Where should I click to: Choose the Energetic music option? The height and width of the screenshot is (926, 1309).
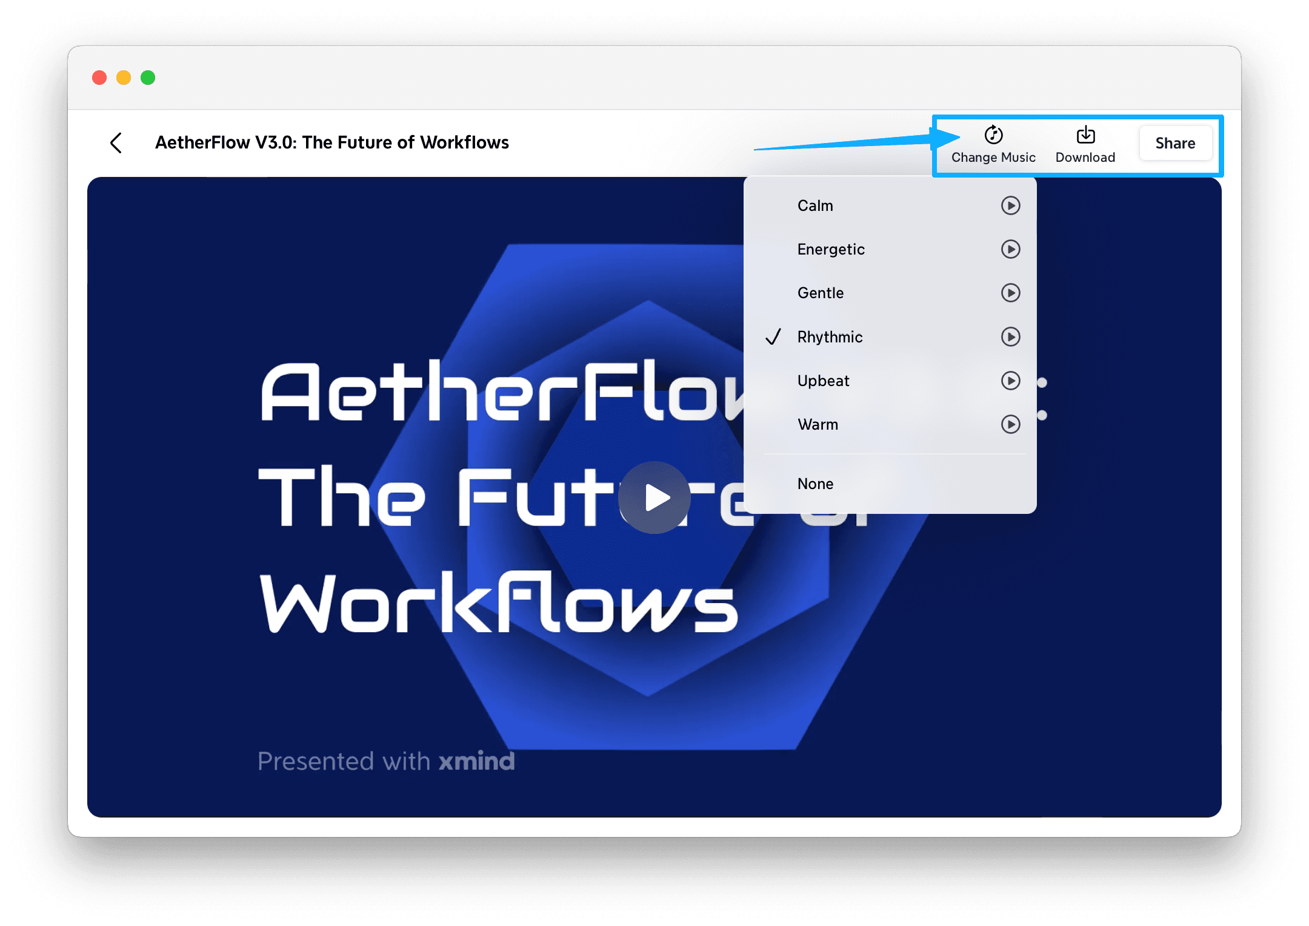831,250
